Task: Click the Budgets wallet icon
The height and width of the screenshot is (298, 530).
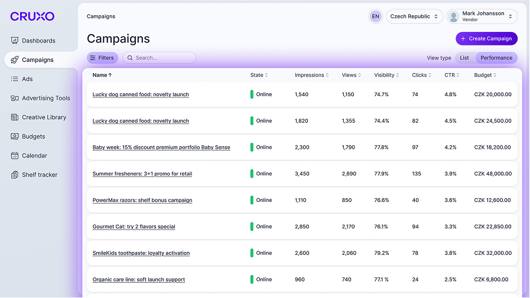Action: (15, 136)
